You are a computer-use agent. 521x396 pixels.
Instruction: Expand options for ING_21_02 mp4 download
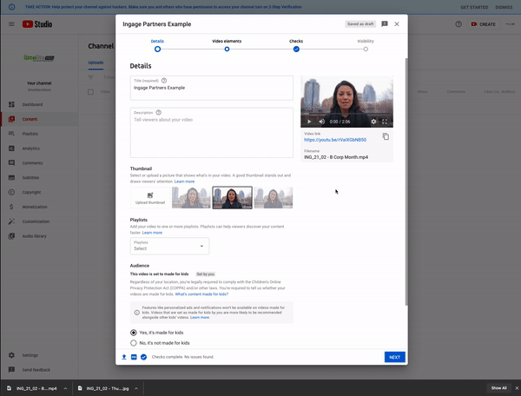pyautogui.click(x=65, y=388)
